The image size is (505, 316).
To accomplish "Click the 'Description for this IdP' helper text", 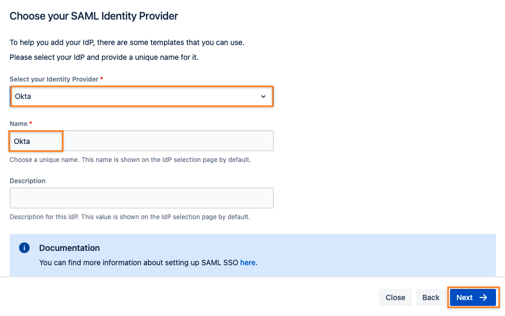I will [x=130, y=216].
